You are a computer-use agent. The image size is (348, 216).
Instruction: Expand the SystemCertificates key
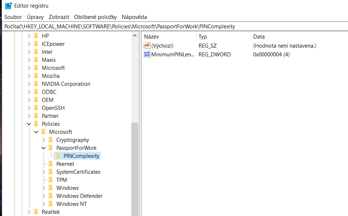44,172
